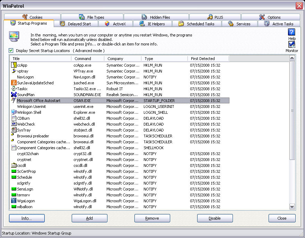The height and width of the screenshot is (238, 305).
Task: Click the STARTUP_FOLDER type cell
Action: [159, 101]
